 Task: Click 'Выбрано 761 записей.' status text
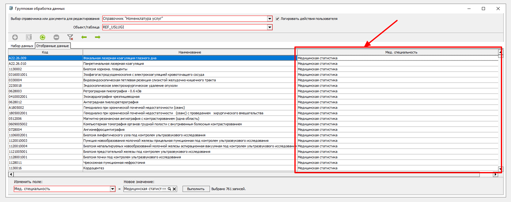(x=229, y=189)
